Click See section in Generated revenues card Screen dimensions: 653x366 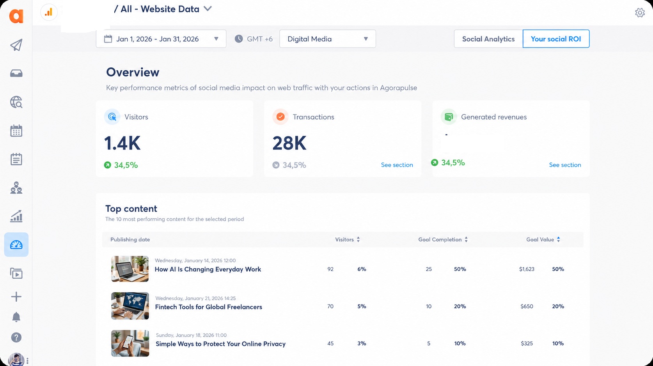565,165
